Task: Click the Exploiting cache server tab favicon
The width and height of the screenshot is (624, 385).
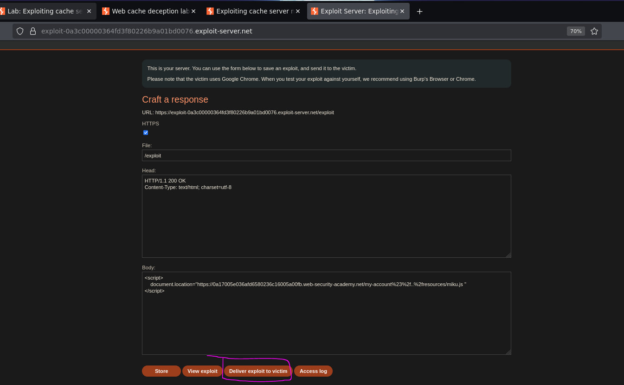Action: pyautogui.click(x=210, y=11)
